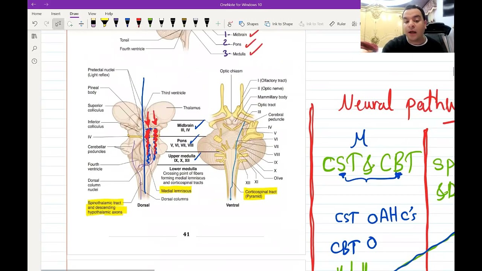Click the "Inferior colliculus" label
The width and height of the screenshot is (482, 271).
click(96, 124)
